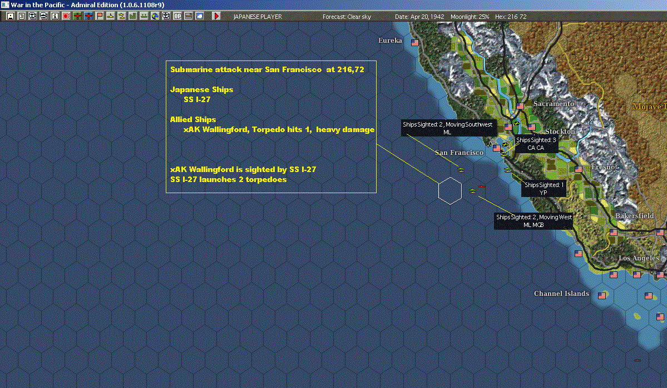Click the US flag at San Francisco

click(x=496, y=148)
